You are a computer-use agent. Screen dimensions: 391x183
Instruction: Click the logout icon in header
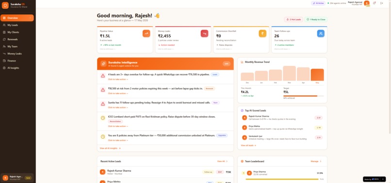tap(381, 3)
